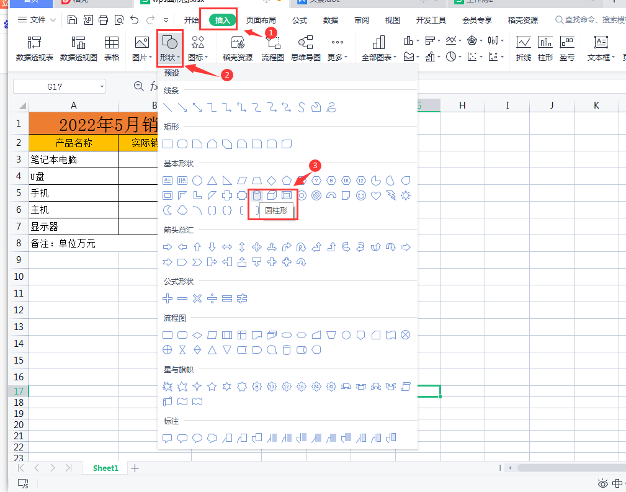Open the 形状 shapes dropdown
The height and width of the screenshot is (492, 626).
tap(170, 49)
